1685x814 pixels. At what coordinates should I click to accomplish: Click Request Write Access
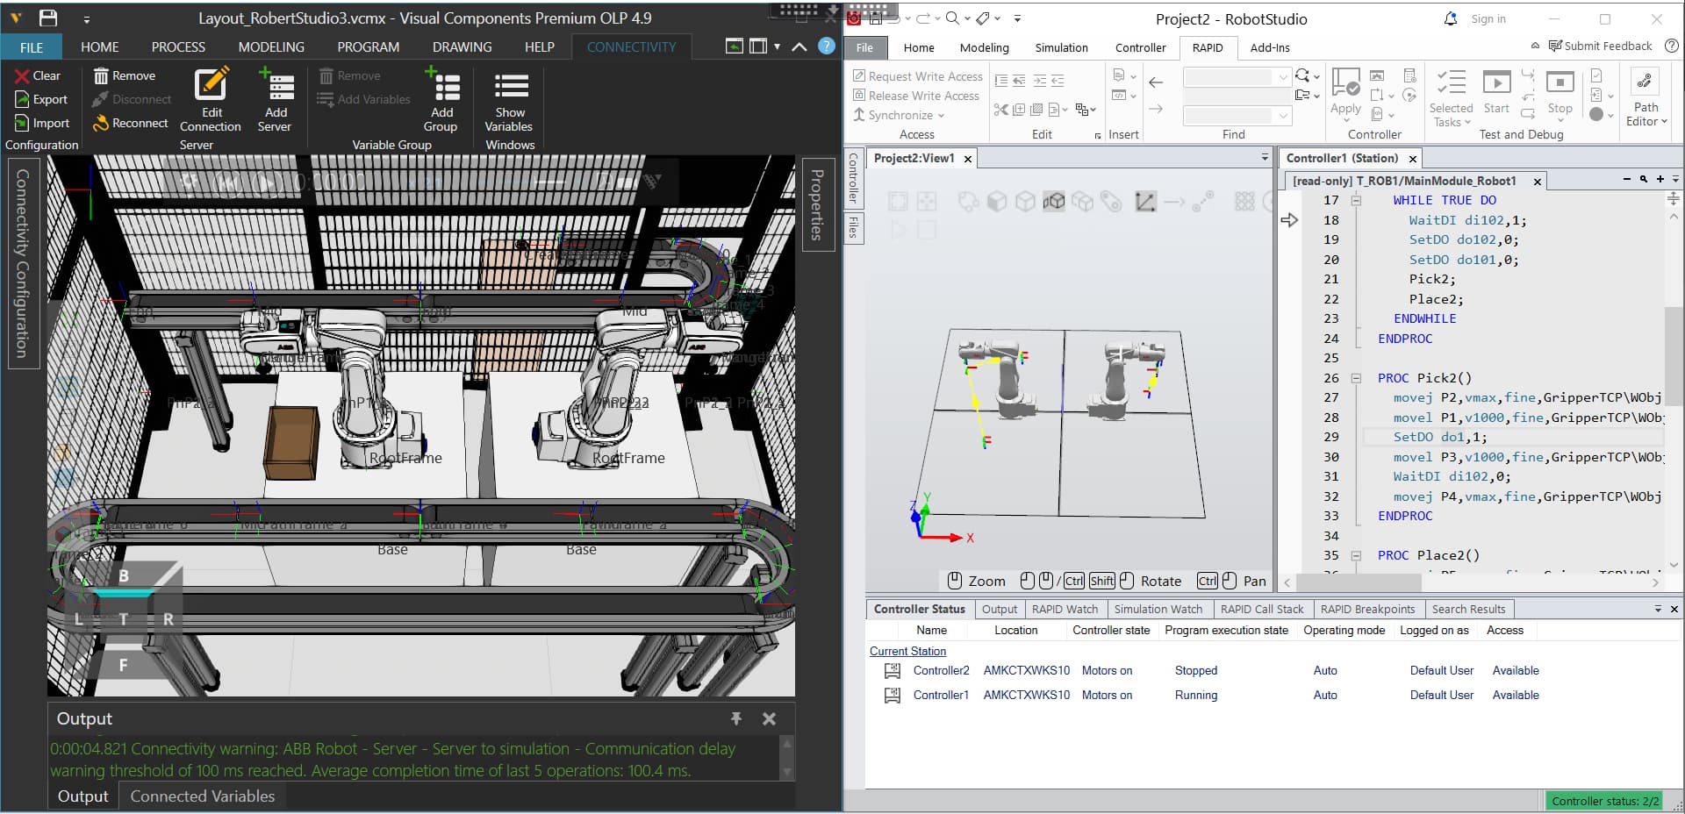click(x=917, y=76)
